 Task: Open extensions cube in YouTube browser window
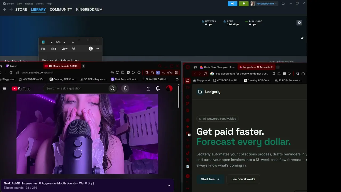[152, 73]
